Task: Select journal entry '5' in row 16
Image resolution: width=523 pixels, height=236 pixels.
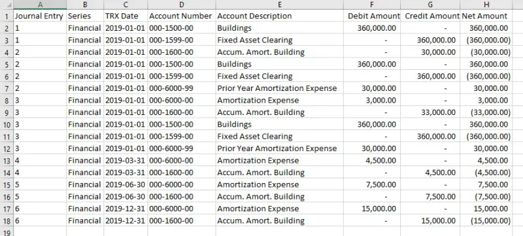Action: pyautogui.click(x=40, y=197)
